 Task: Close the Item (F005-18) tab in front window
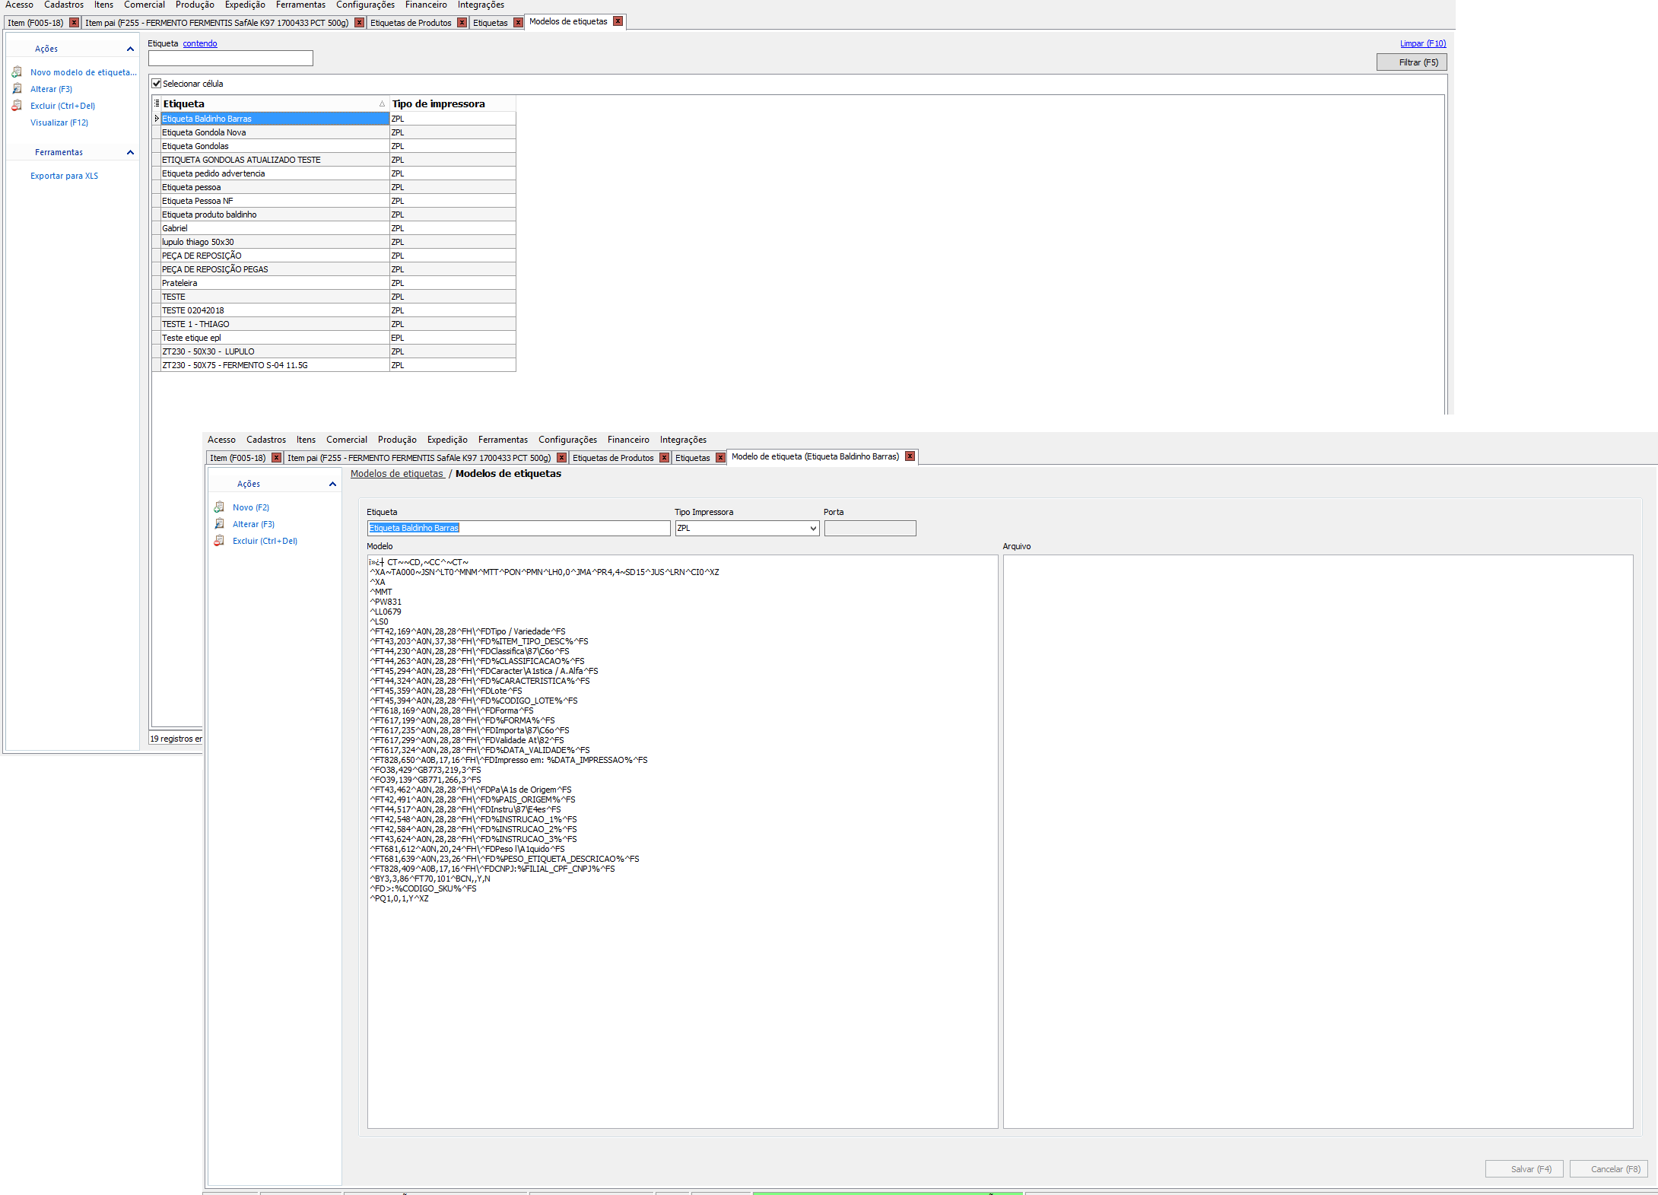[277, 458]
